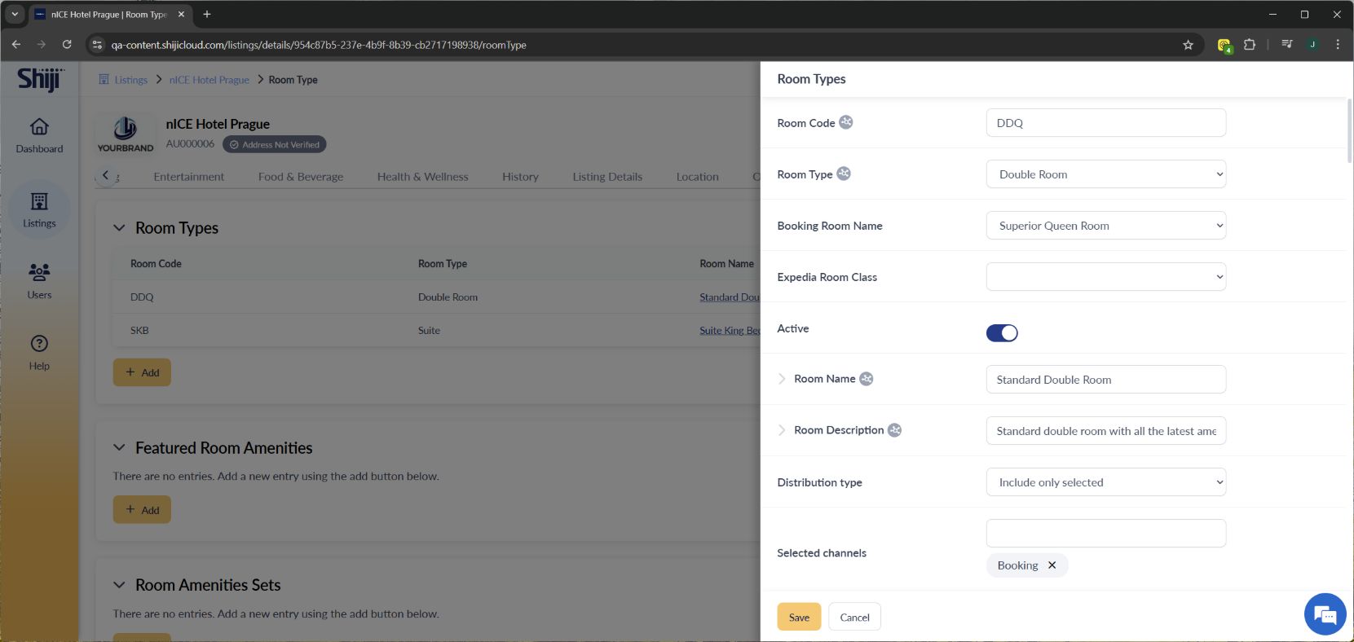The height and width of the screenshot is (642, 1354).
Task: Click the Selected channels input field
Action: (1105, 534)
